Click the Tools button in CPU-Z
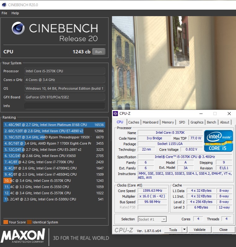This screenshot has width=236, height=247. pos(173,230)
